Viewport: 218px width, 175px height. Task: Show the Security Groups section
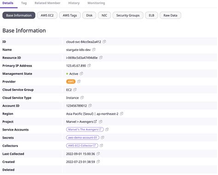pyautogui.click(x=128, y=15)
